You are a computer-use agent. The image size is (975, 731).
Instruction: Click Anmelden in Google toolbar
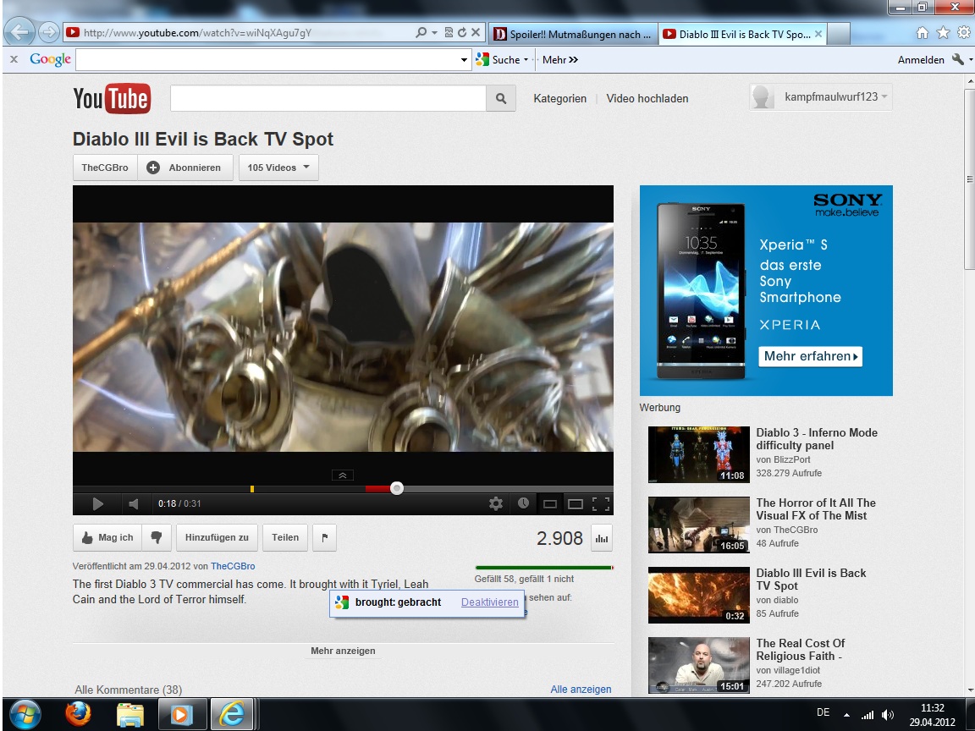(x=921, y=60)
